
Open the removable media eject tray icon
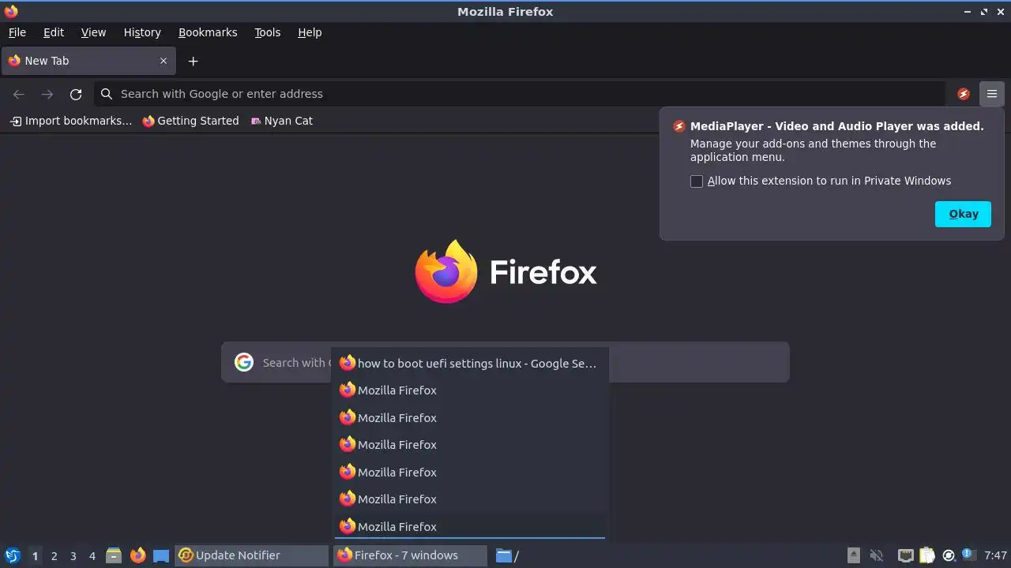point(854,555)
